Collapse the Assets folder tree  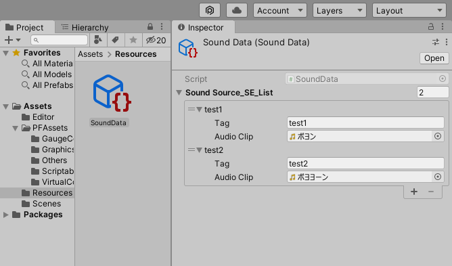[5, 106]
